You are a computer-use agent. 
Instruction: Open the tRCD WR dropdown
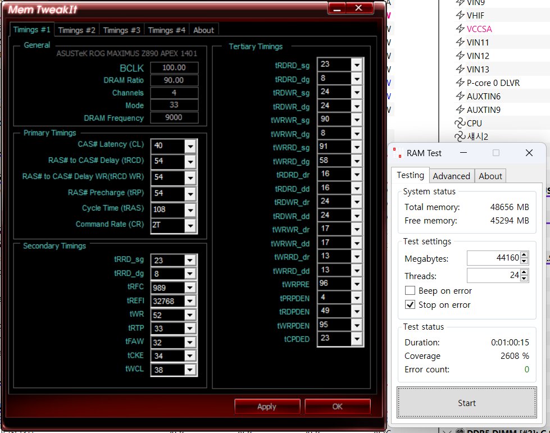point(190,178)
